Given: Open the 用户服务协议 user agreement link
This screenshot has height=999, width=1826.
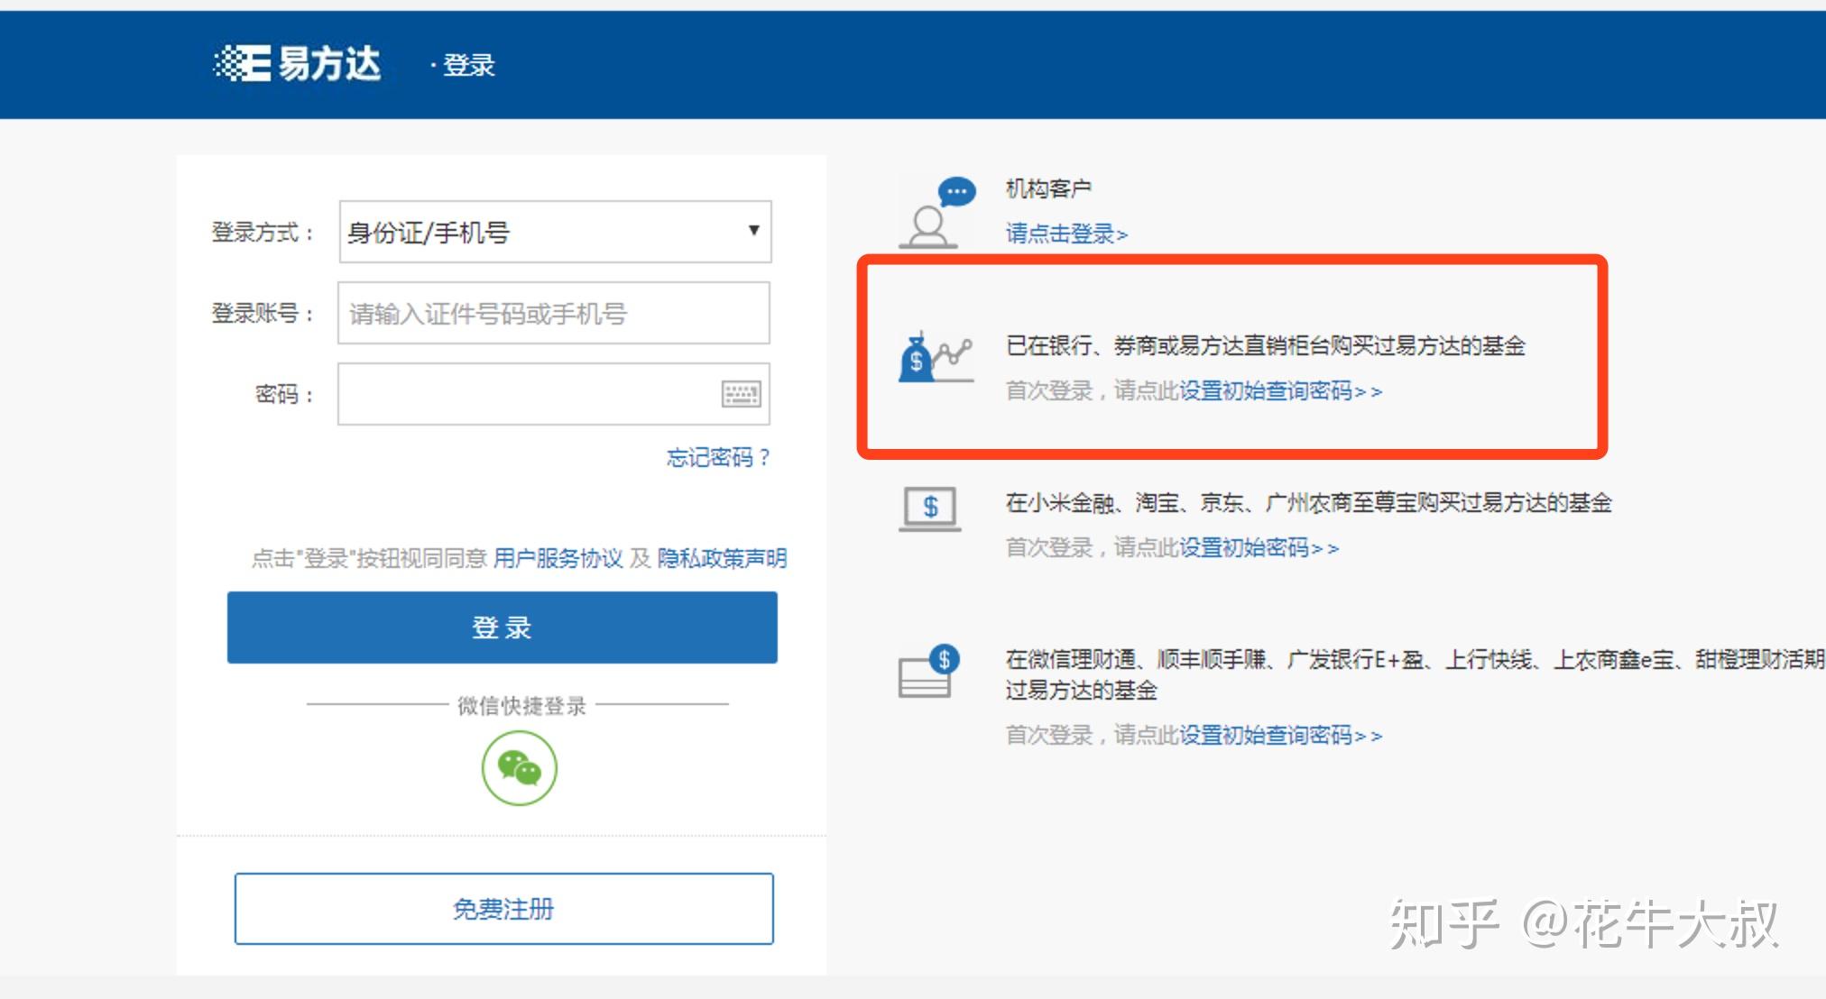Looking at the screenshot, I should [558, 559].
